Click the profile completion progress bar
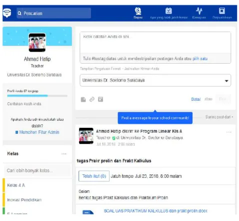Viewport: 239px width, 221px height. pyautogui.click(x=37, y=96)
